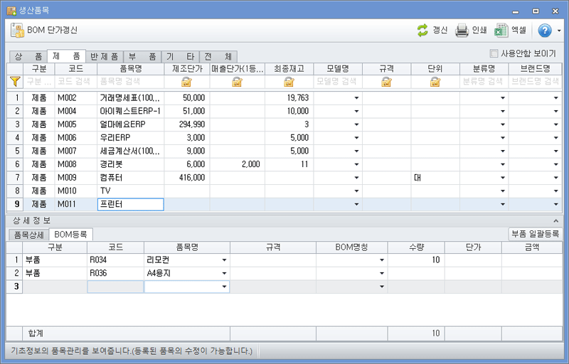Enable the 사용안함 보이기 checkbox
Viewport: 569px width, 364px height.
tap(494, 53)
